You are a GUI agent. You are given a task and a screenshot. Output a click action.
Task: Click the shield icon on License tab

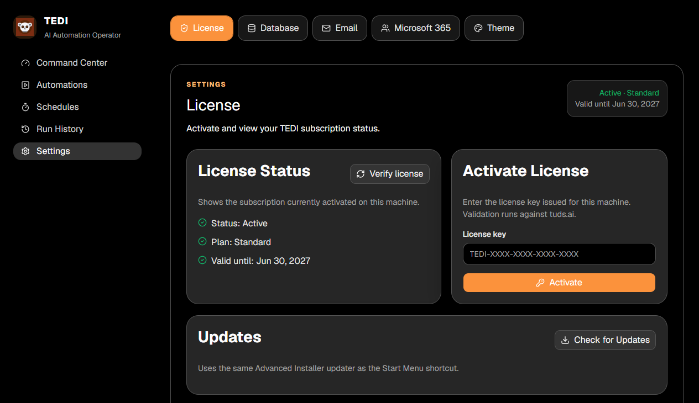tap(184, 28)
